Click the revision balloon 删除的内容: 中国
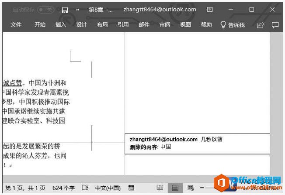This screenshot has width=285, height=195. click(197, 144)
